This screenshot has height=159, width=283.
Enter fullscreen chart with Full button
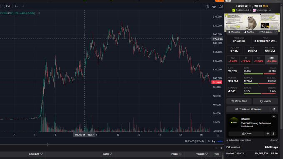(6, 6)
